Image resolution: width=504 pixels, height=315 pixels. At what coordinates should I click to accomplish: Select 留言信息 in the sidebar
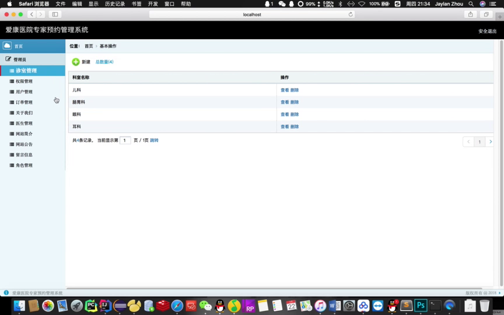tap(24, 155)
